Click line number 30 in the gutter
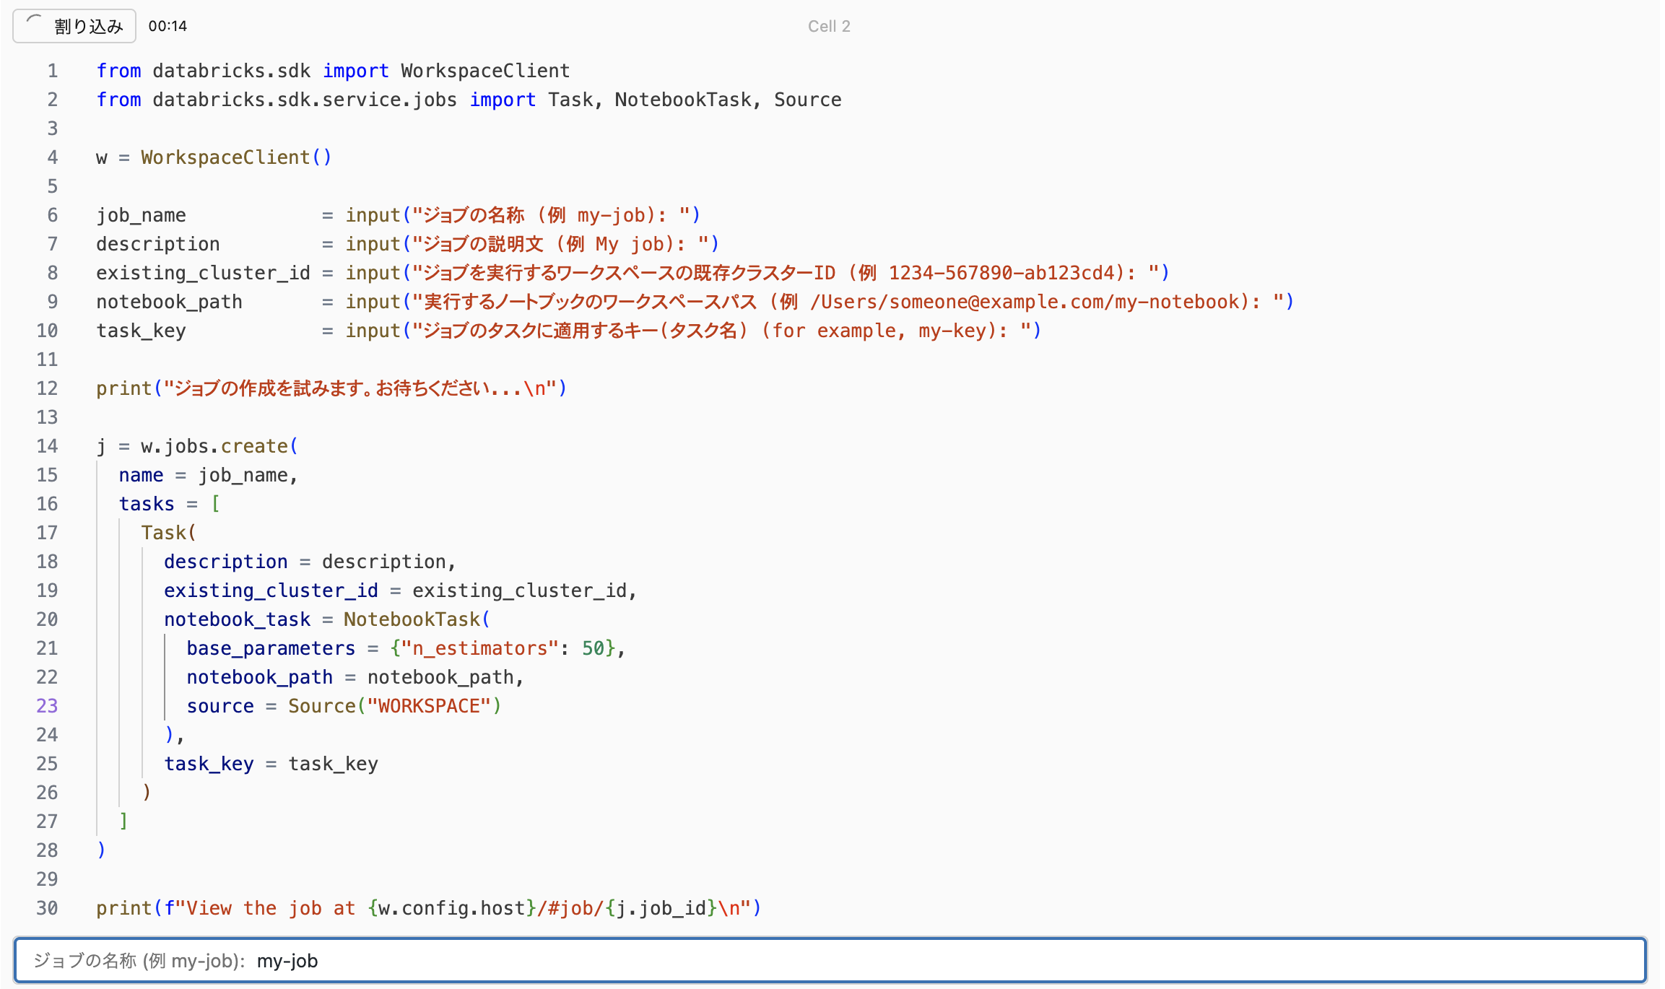 point(46,907)
